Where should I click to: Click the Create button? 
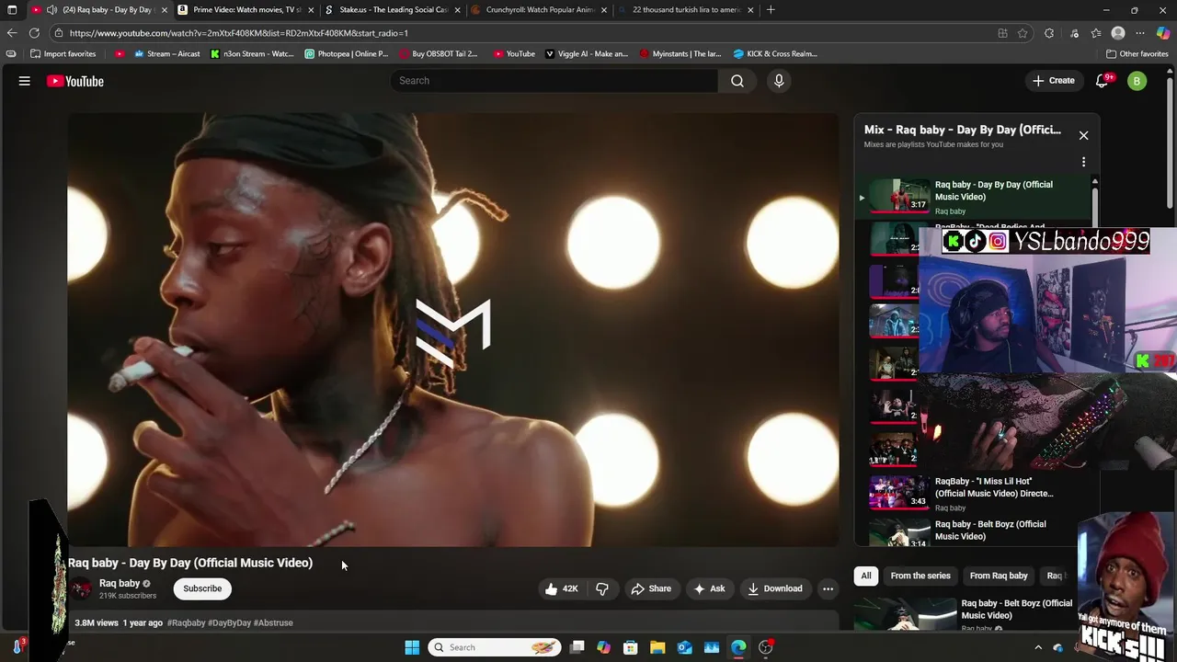(1053, 81)
